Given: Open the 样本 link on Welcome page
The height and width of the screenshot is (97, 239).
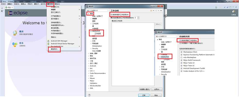Looking at the screenshot, I should click(x=21, y=43).
